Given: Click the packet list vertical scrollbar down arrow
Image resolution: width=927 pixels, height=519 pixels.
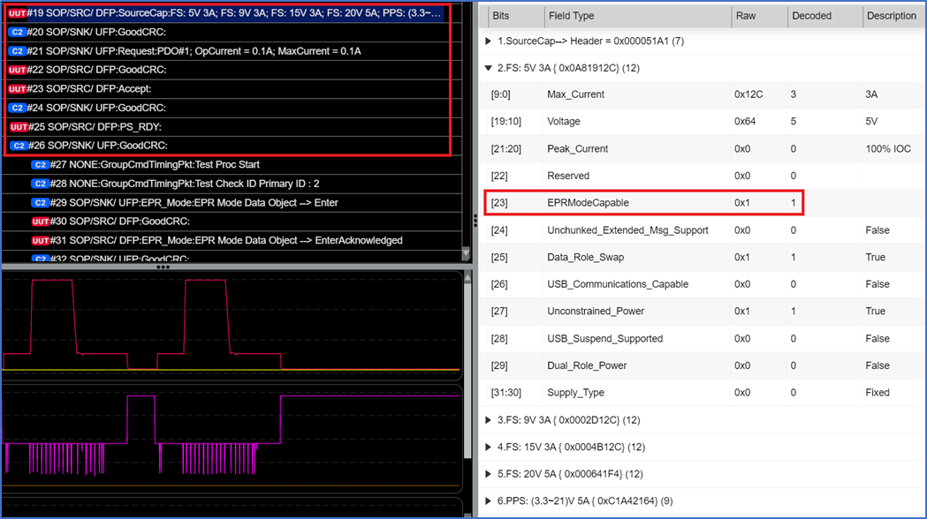Looking at the screenshot, I should [x=467, y=255].
